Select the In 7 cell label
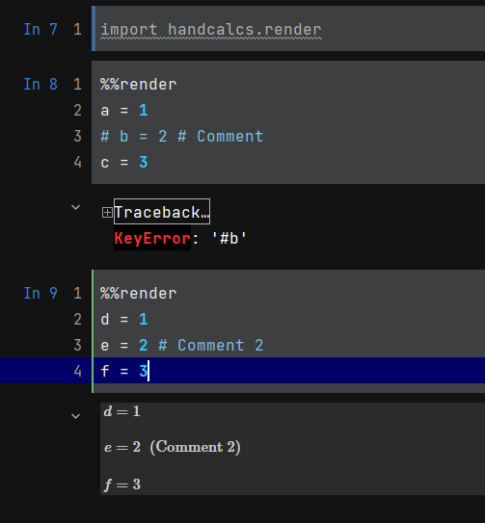 click(40, 29)
